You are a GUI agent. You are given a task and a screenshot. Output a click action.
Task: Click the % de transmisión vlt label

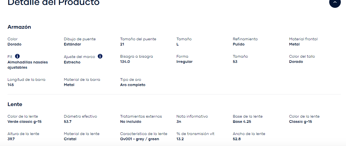point(195,134)
